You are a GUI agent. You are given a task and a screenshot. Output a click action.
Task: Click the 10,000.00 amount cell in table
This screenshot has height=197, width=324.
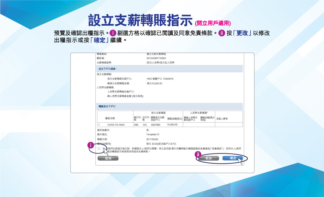[x=172, y=125]
